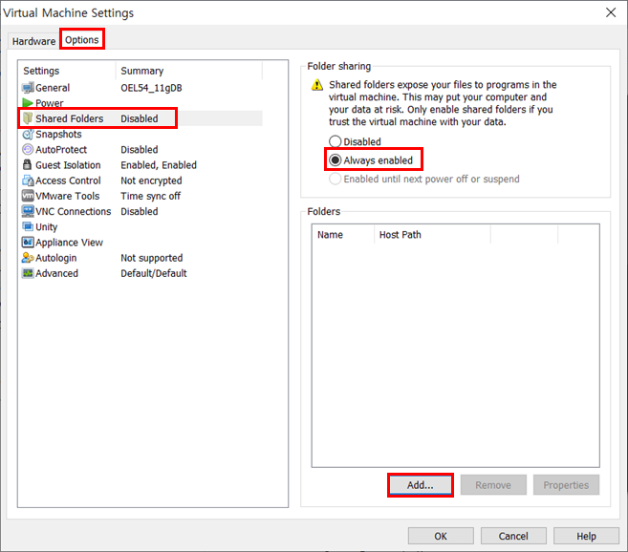The height and width of the screenshot is (552, 628).
Task: Switch to the Options tab
Action: tap(82, 39)
